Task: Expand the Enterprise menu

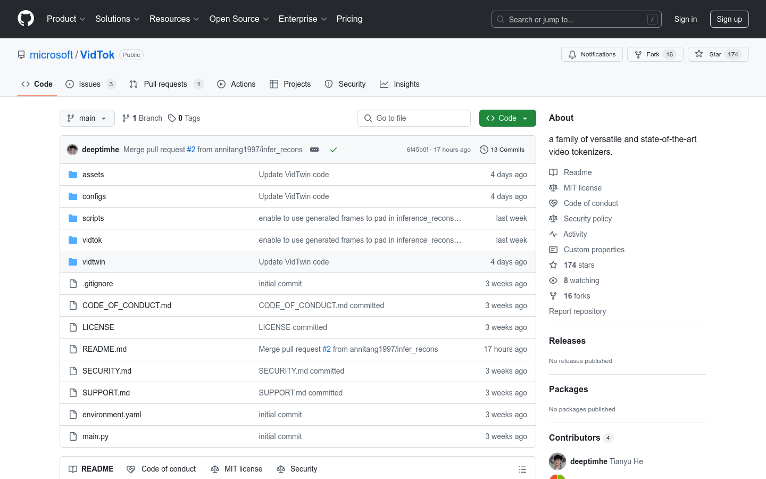Action: (x=303, y=19)
